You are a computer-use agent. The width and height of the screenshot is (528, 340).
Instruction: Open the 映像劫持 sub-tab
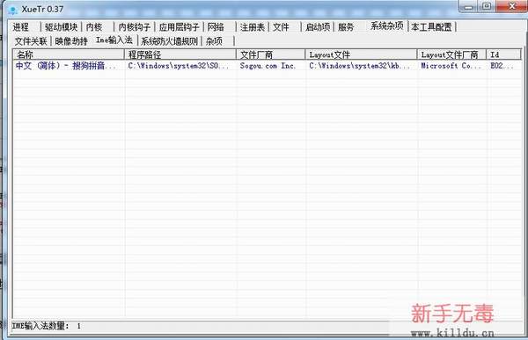point(71,41)
